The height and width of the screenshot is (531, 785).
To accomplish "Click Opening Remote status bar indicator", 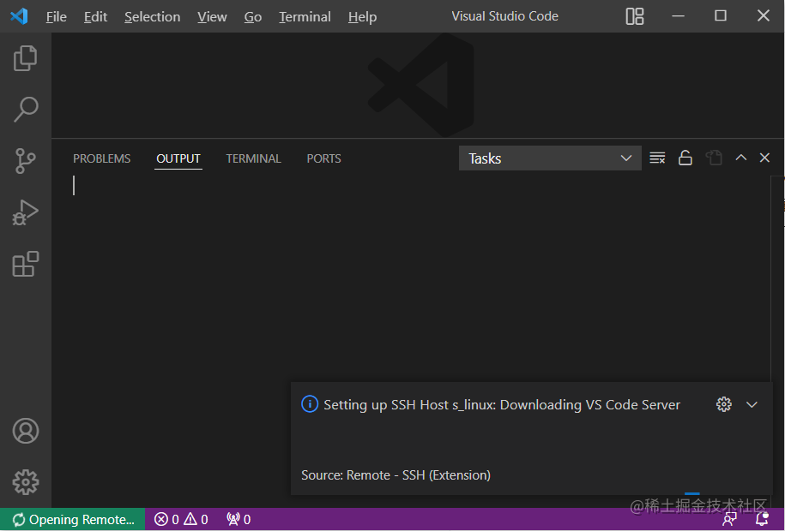I will [73, 520].
